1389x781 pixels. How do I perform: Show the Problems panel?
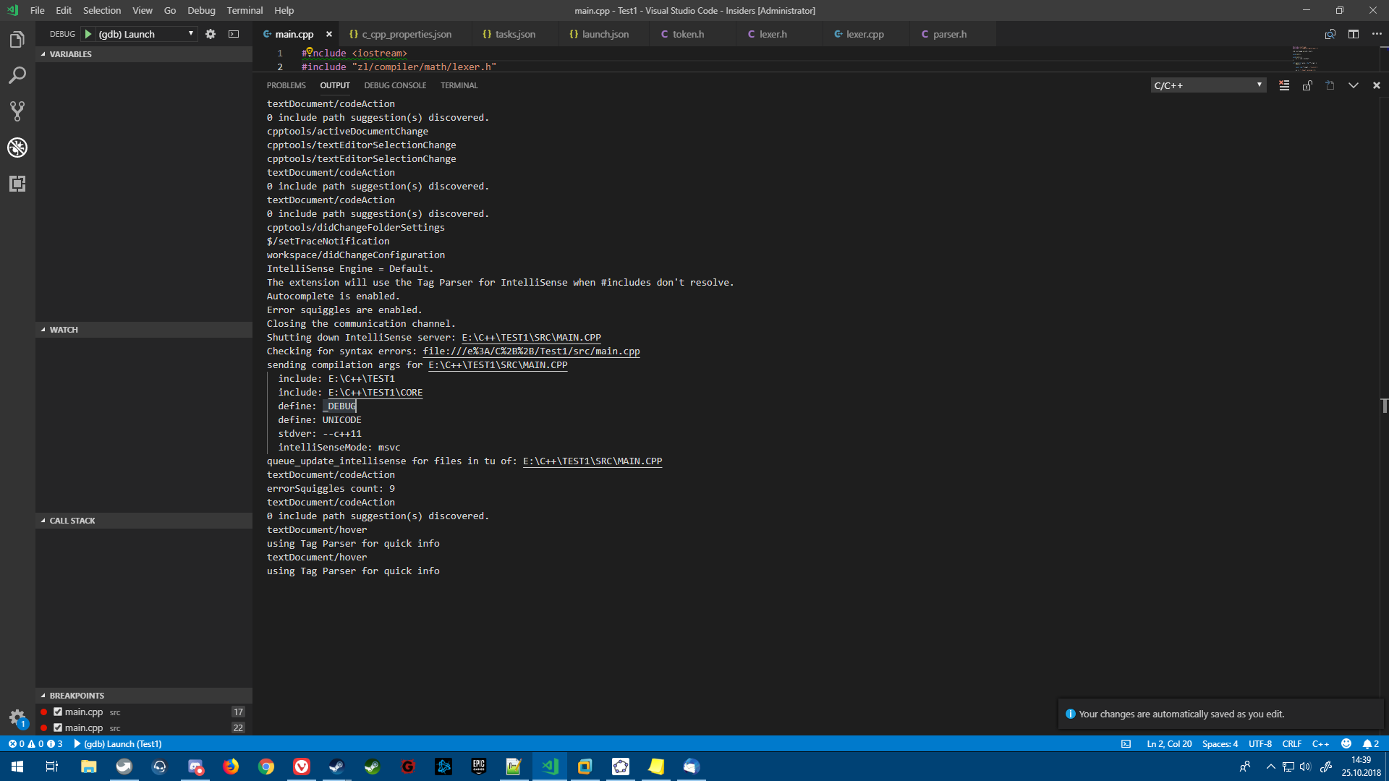click(286, 85)
